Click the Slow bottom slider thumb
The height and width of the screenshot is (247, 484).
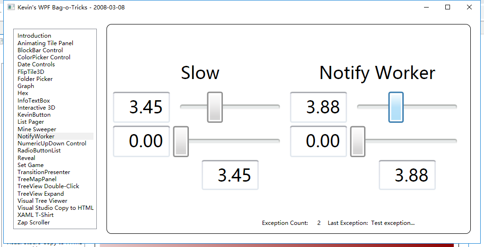[181, 141]
